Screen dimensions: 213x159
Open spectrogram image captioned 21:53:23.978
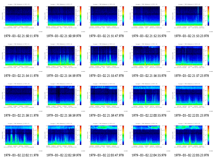click(192, 18)
